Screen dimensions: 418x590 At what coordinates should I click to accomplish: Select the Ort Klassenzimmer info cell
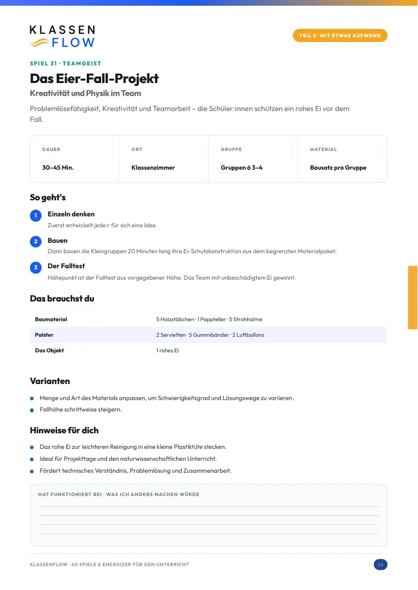click(x=164, y=159)
